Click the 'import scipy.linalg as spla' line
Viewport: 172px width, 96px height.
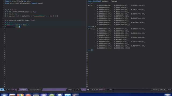point(18,1)
